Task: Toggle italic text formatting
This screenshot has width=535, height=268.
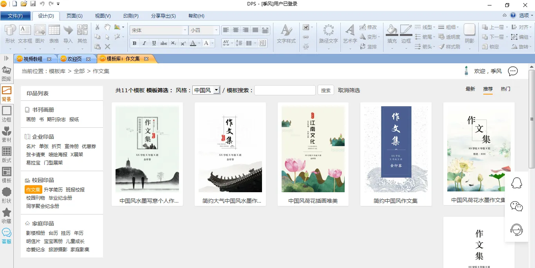Action: (x=144, y=43)
